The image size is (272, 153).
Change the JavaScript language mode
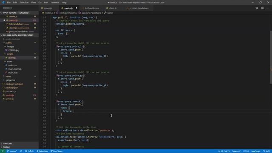pos(256,151)
